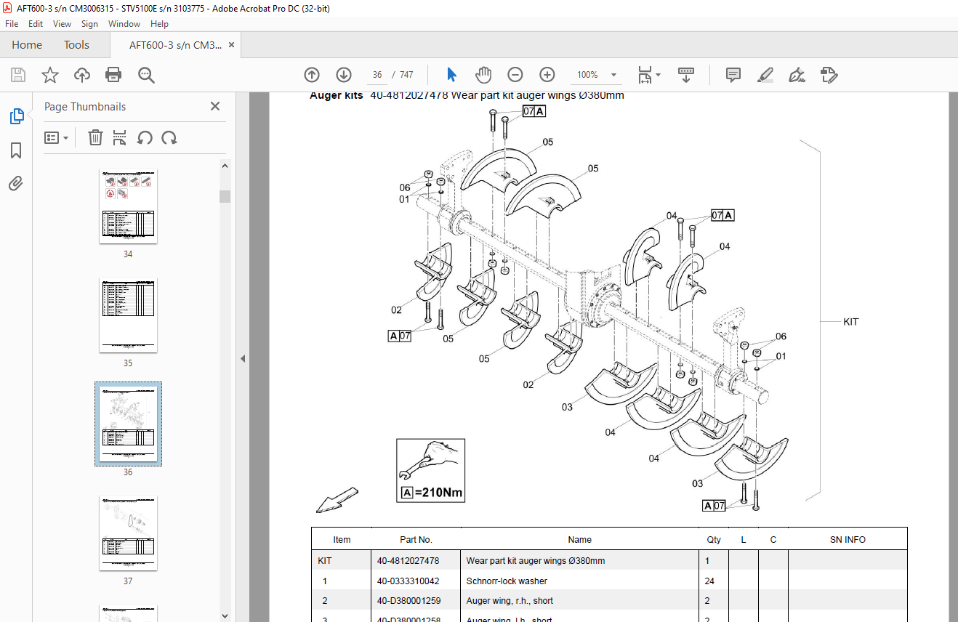Image resolution: width=958 pixels, height=622 pixels.
Task: Open Find text magnifier icon
Action: (x=146, y=75)
